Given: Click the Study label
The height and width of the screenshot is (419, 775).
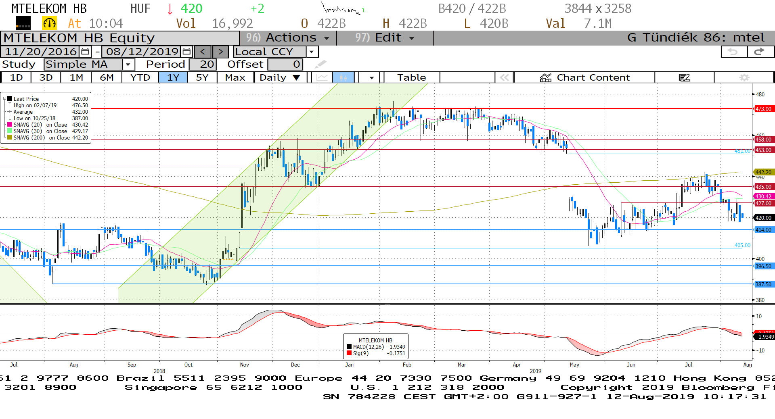Looking at the screenshot, I should tap(19, 64).
